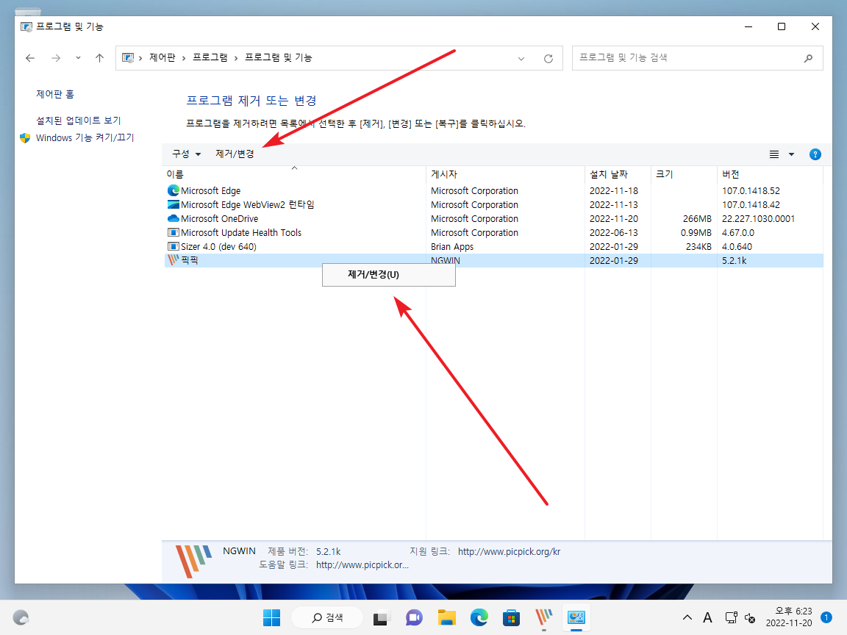Go up one folder level arrow

point(99,58)
